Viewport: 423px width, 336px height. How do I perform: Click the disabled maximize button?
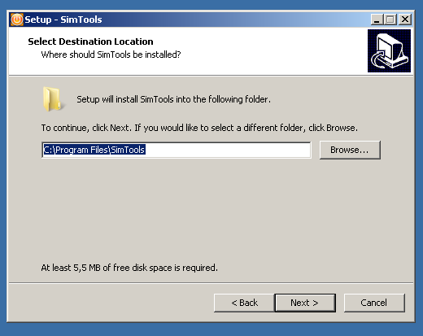(390, 20)
